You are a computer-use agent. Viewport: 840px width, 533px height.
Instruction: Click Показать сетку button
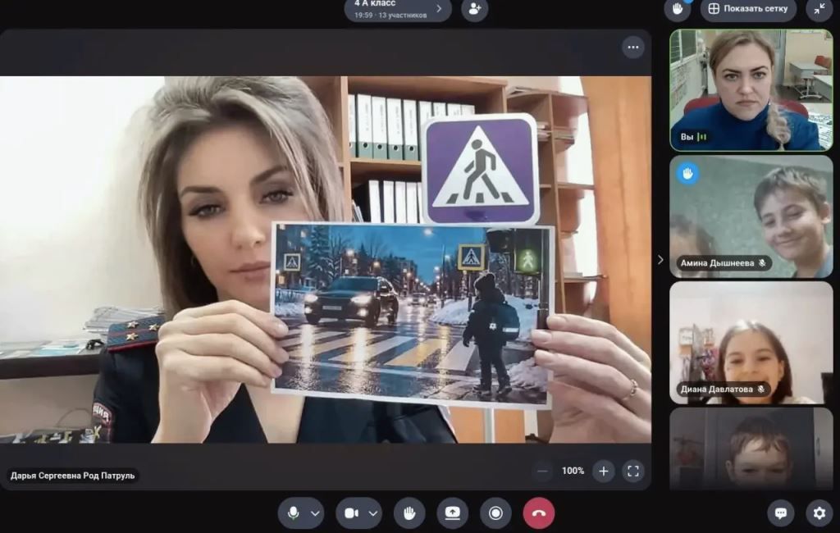pyautogui.click(x=748, y=9)
